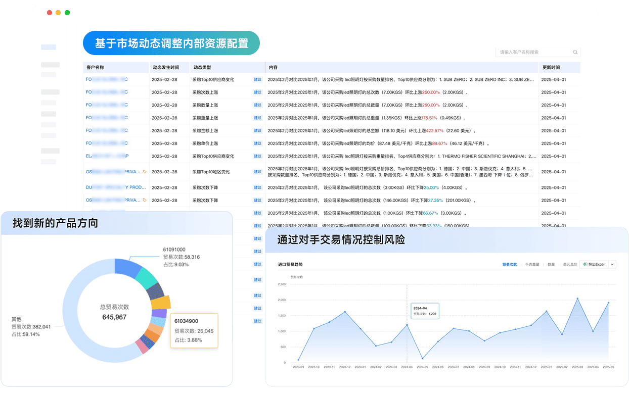The image size is (629, 394).
Task: Click the green window maximize dot
Action: coord(67,13)
